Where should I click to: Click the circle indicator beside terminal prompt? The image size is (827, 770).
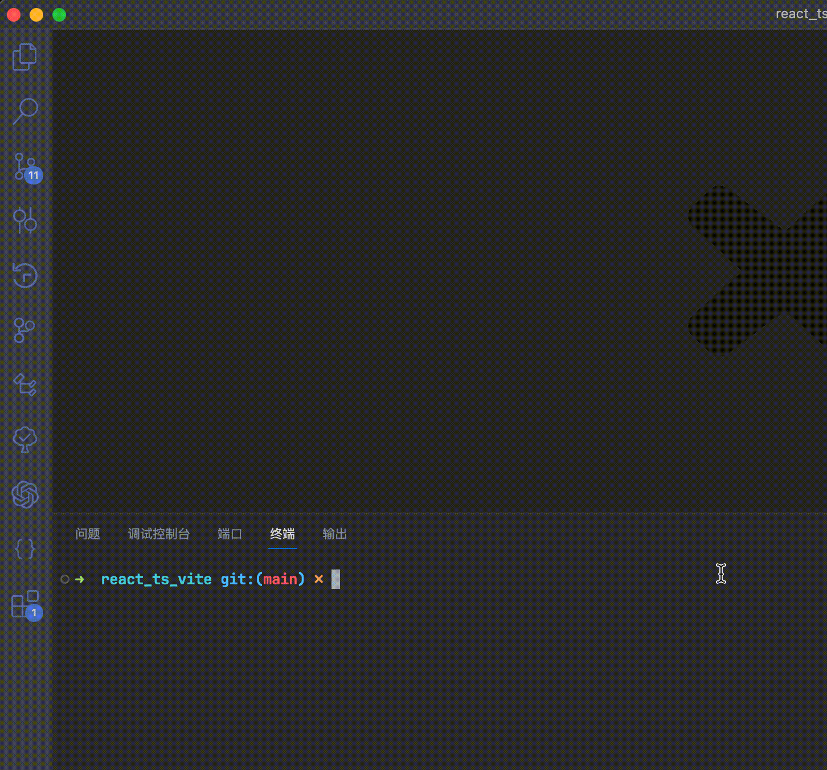pyautogui.click(x=64, y=579)
